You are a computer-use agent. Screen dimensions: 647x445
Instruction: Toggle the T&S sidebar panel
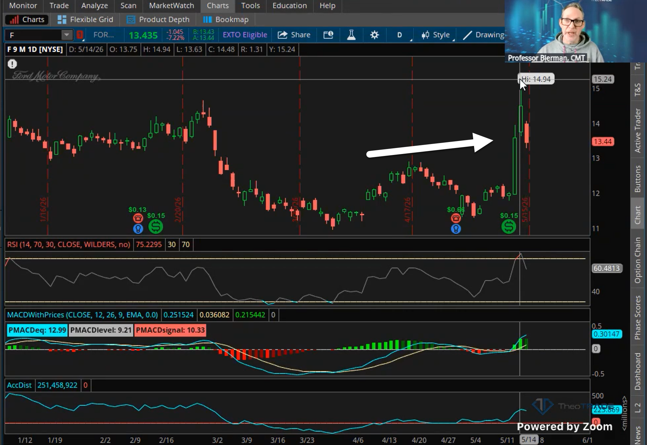click(x=638, y=90)
